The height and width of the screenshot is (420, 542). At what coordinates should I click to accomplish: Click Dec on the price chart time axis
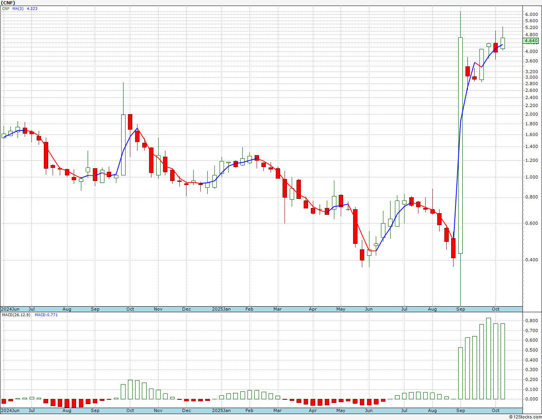tap(187, 309)
